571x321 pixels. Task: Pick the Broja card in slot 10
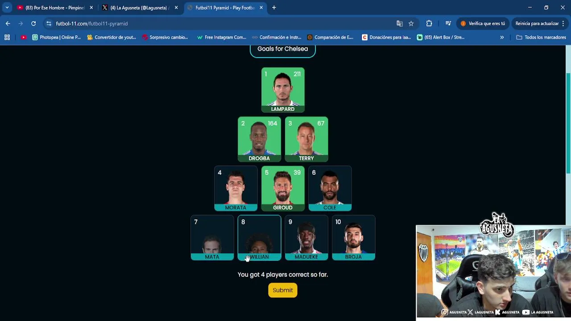(x=354, y=238)
